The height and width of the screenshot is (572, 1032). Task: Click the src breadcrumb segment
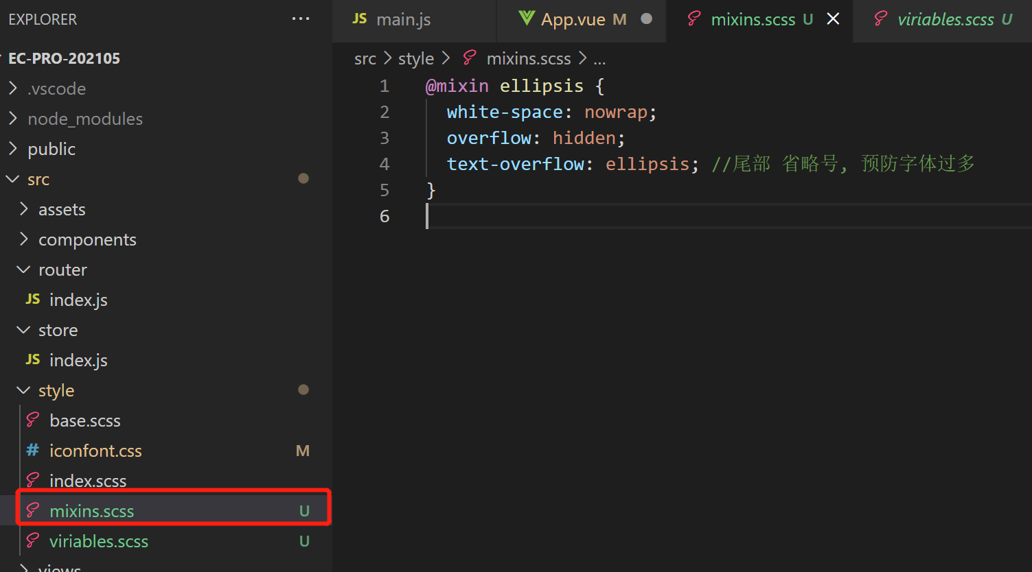(365, 59)
